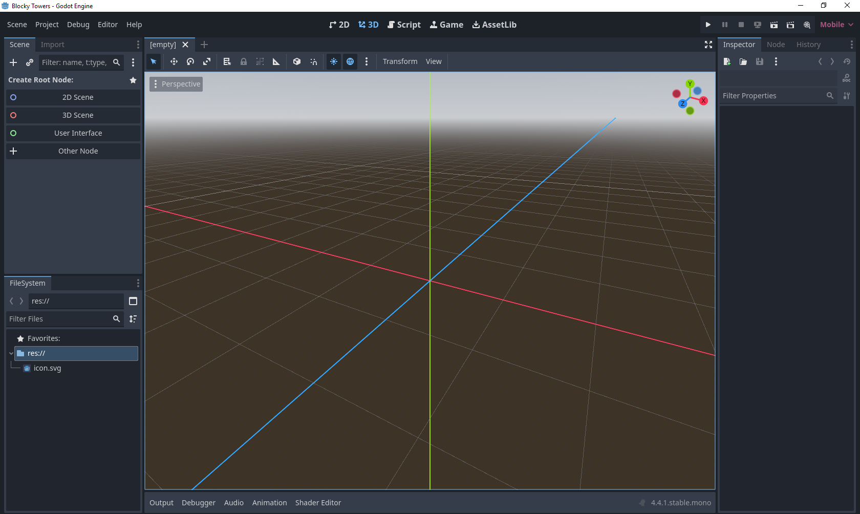
Task: Group the selected node icon
Action: point(260,61)
